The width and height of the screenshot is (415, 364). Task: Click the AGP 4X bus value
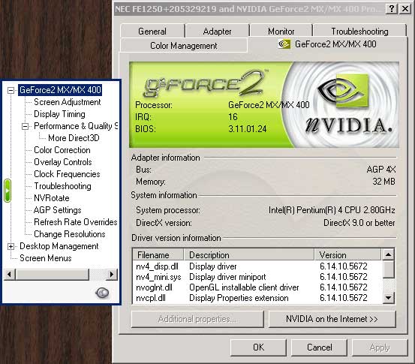click(381, 170)
